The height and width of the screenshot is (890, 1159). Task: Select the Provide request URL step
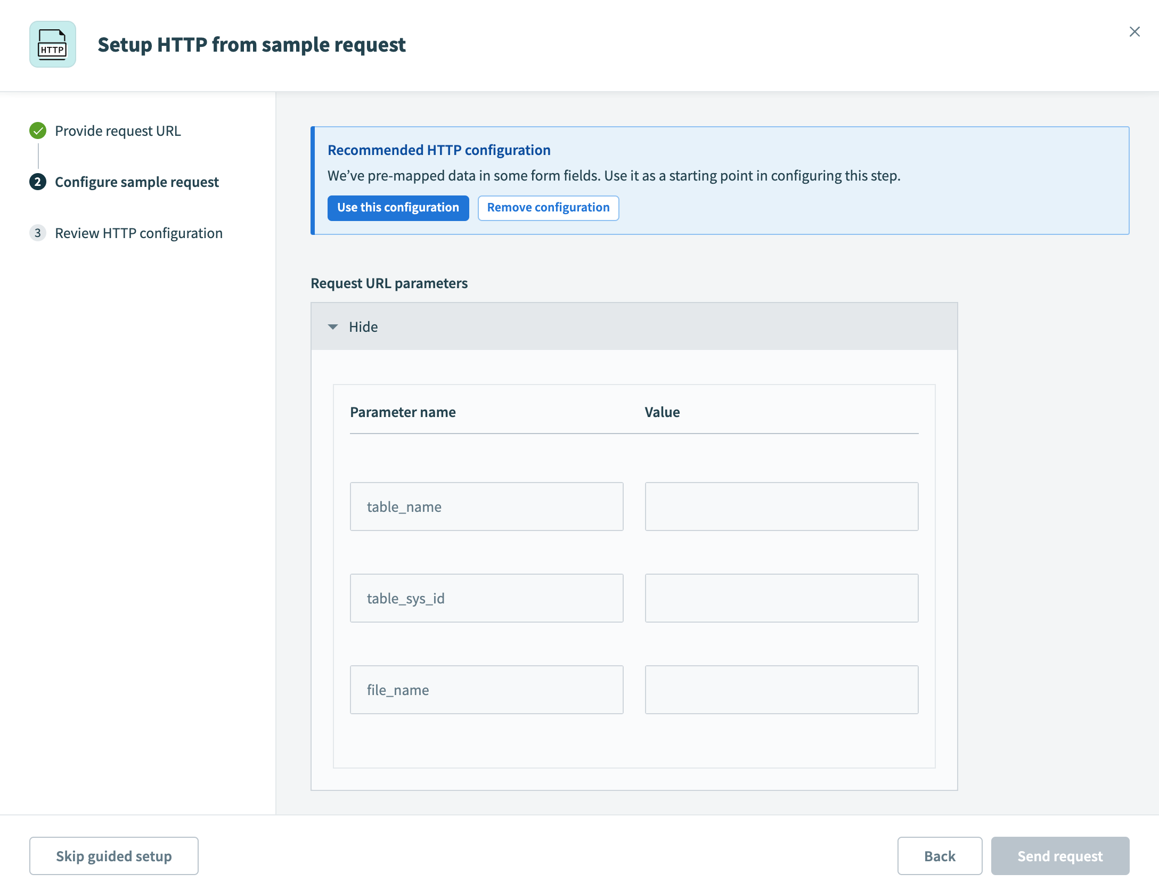point(118,130)
